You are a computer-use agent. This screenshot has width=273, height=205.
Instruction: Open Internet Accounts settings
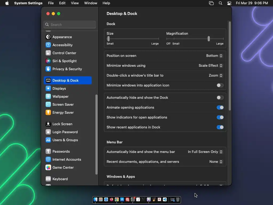tap(67, 160)
